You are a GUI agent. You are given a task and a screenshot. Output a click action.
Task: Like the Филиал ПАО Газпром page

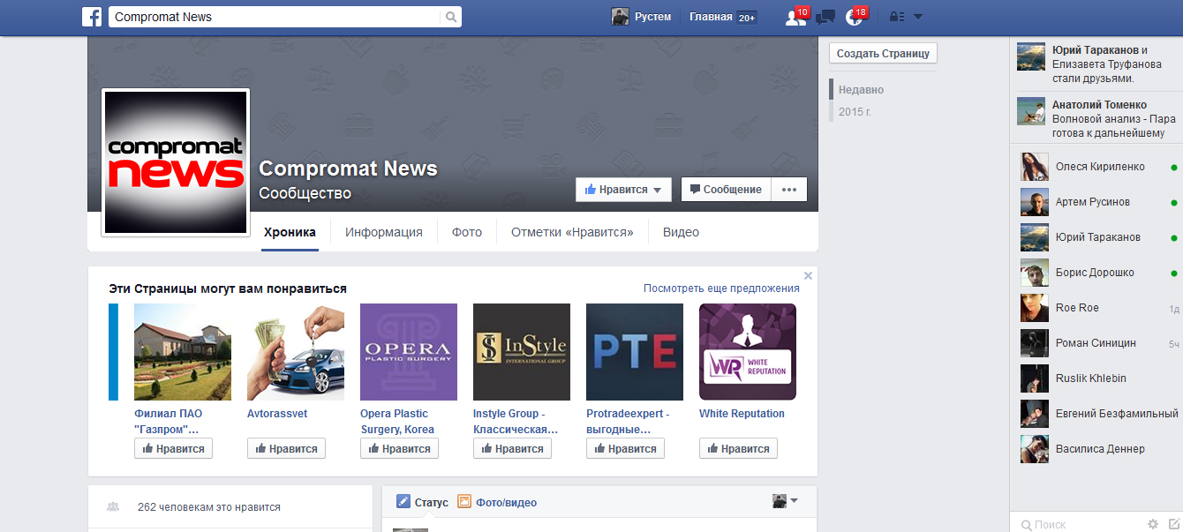(x=173, y=449)
